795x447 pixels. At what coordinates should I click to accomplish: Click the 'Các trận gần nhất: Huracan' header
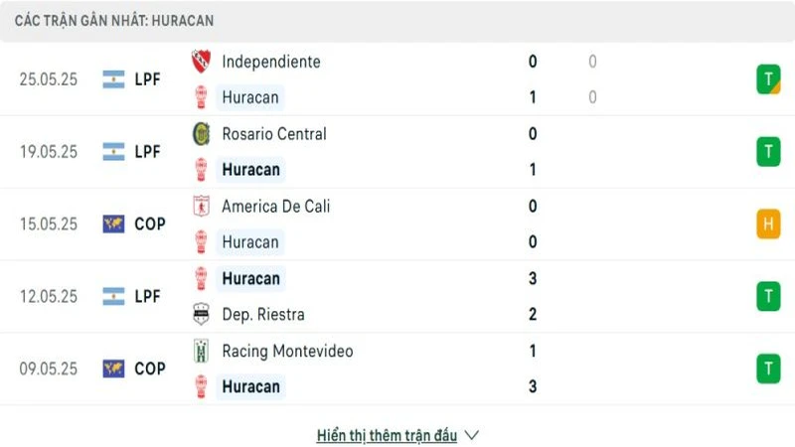(114, 20)
